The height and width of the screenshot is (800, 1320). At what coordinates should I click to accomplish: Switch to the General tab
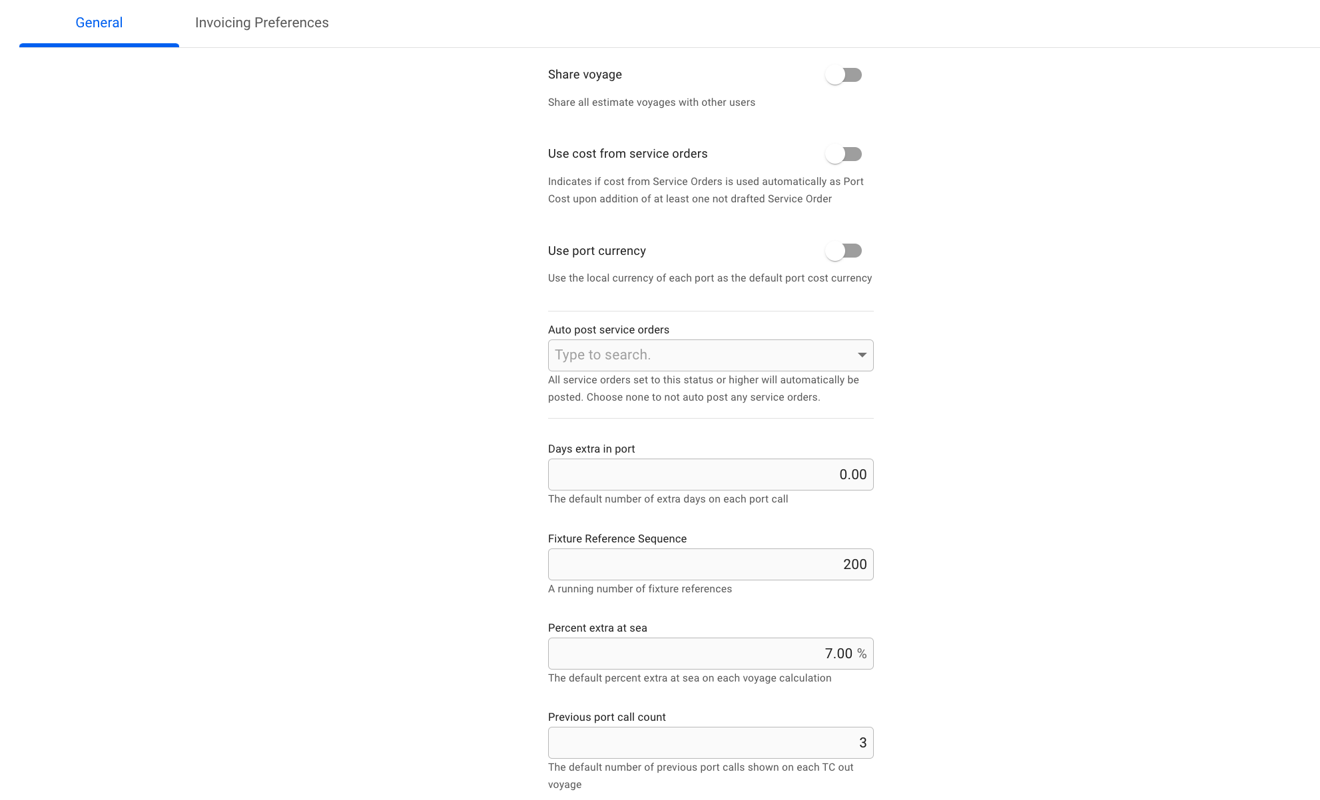[99, 23]
